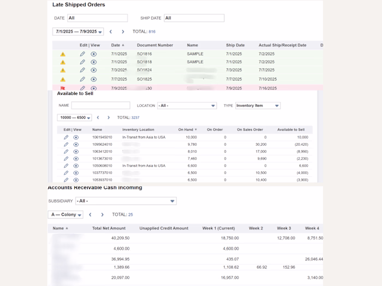View inventory item 1095624010
This screenshot has height=286, width=382.
76,144
